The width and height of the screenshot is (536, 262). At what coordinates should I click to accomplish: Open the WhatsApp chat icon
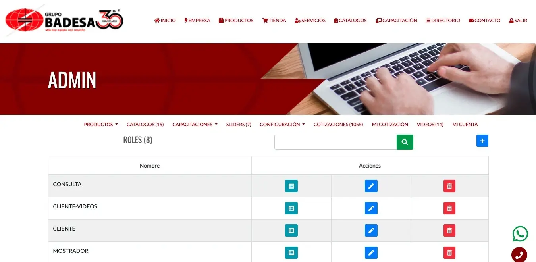520,234
